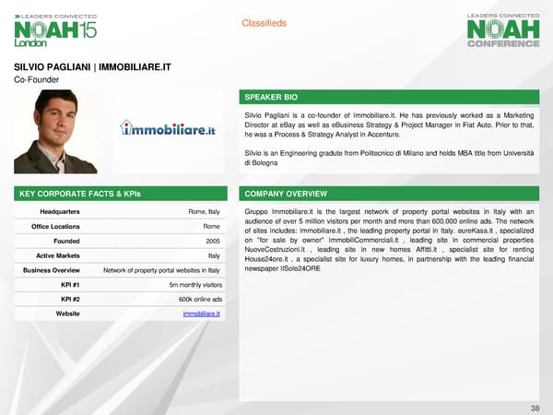Image resolution: width=553 pixels, height=415 pixels.
Task: Click the 5m monthly visitors KPI value
Action: [x=194, y=285]
